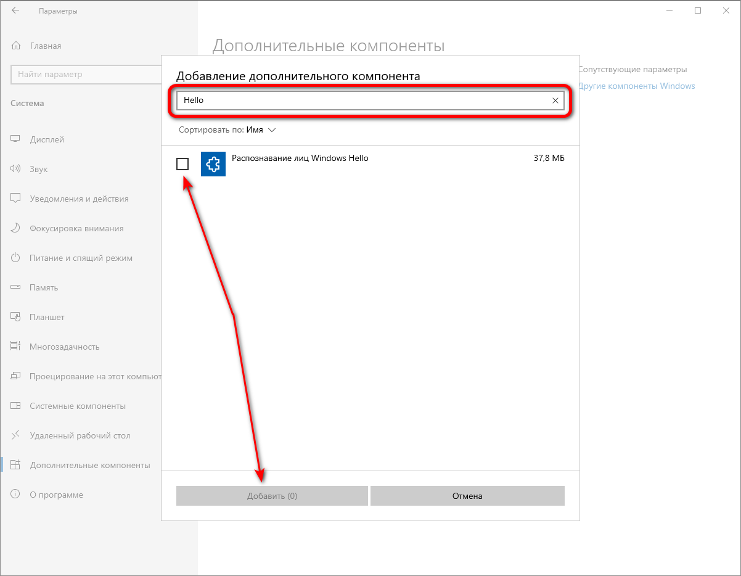Click the back arrow in Settings header
Screen dimensions: 741x576
click(x=15, y=11)
